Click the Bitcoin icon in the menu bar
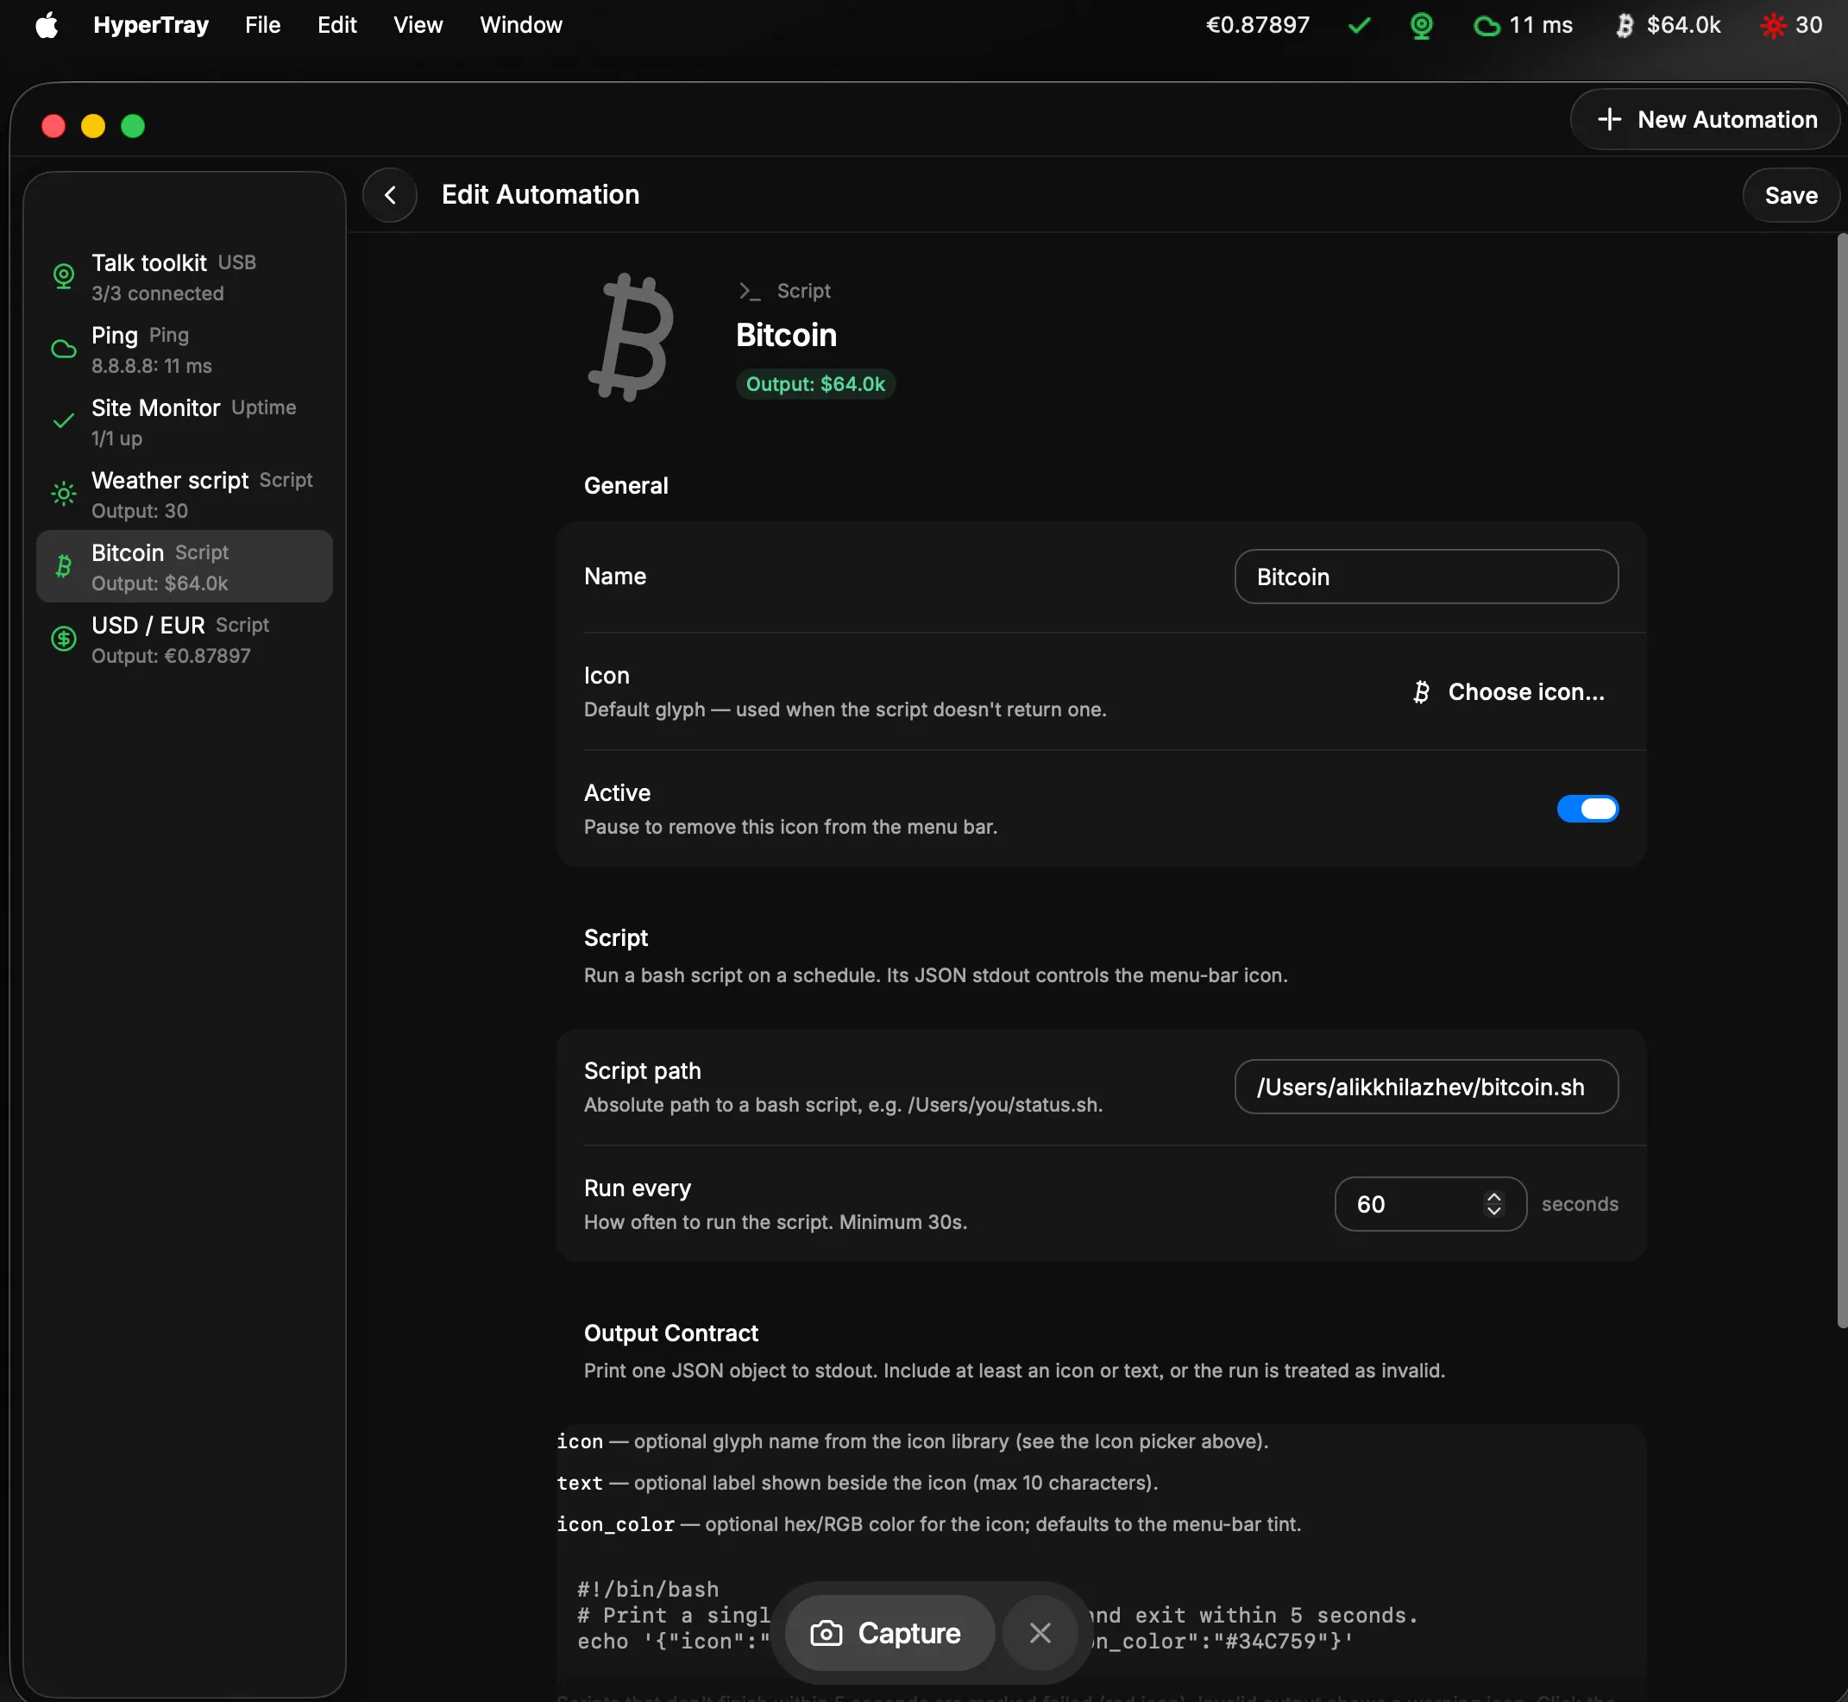 (1625, 25)
